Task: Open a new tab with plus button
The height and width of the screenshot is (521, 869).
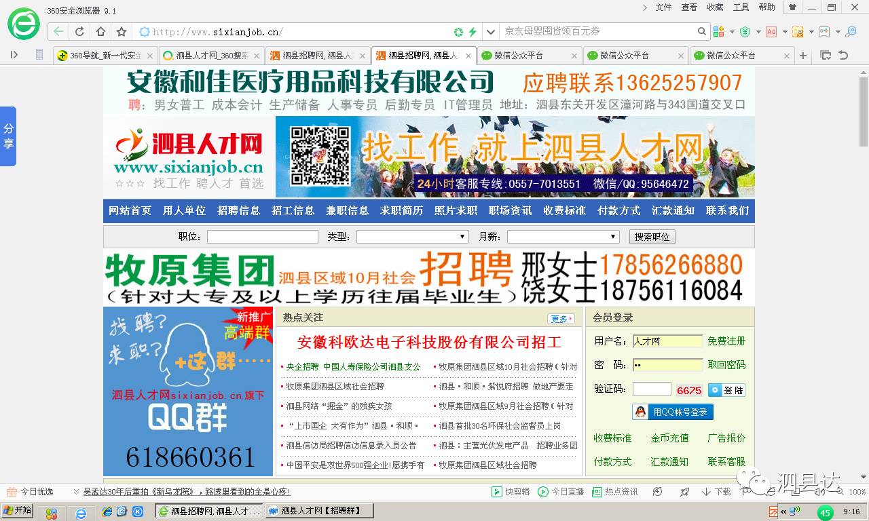Action: (x=803, y=56)
